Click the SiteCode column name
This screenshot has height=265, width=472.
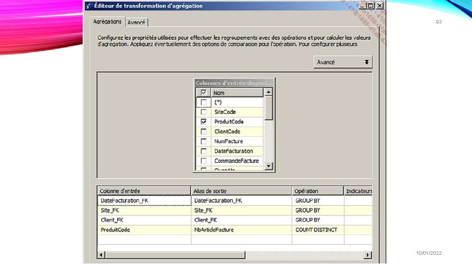(225, 112)
